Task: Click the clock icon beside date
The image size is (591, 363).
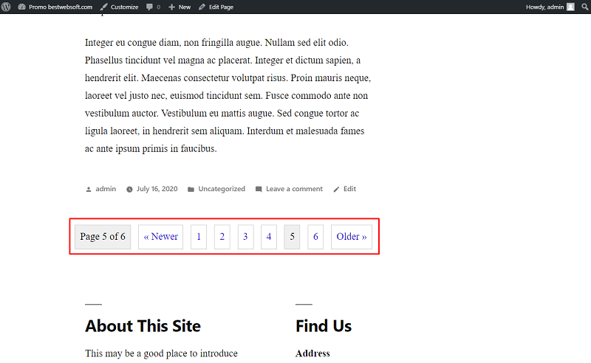Action: pos(129,189)
